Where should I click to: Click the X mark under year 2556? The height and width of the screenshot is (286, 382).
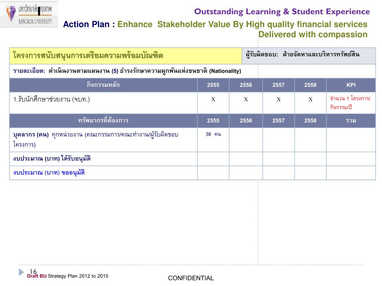(246, 99)
